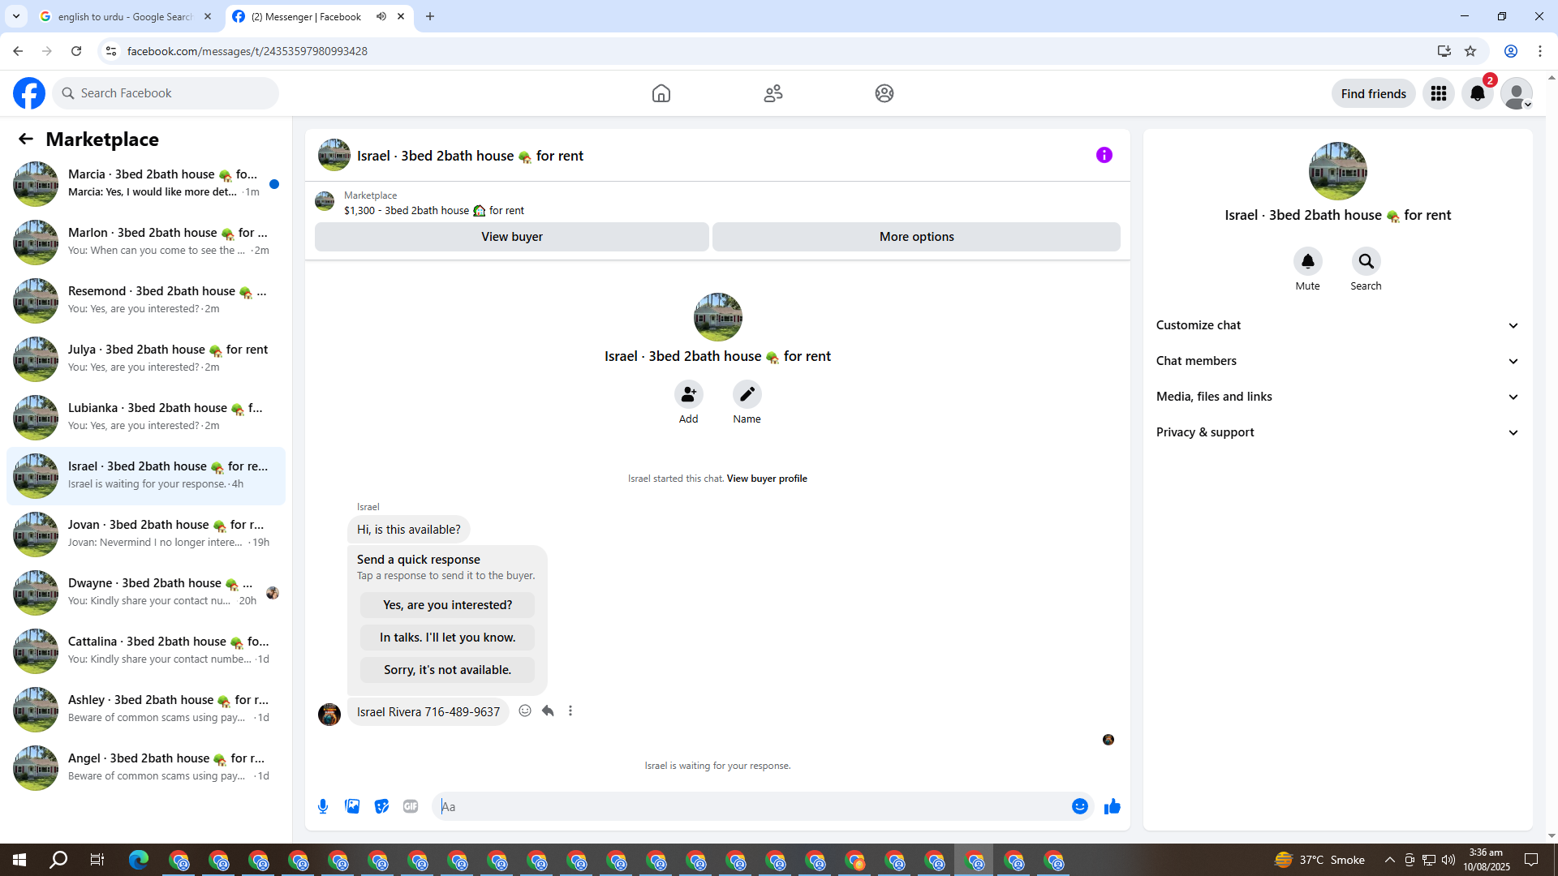Attach a photo with image icon

click(352, 806)
